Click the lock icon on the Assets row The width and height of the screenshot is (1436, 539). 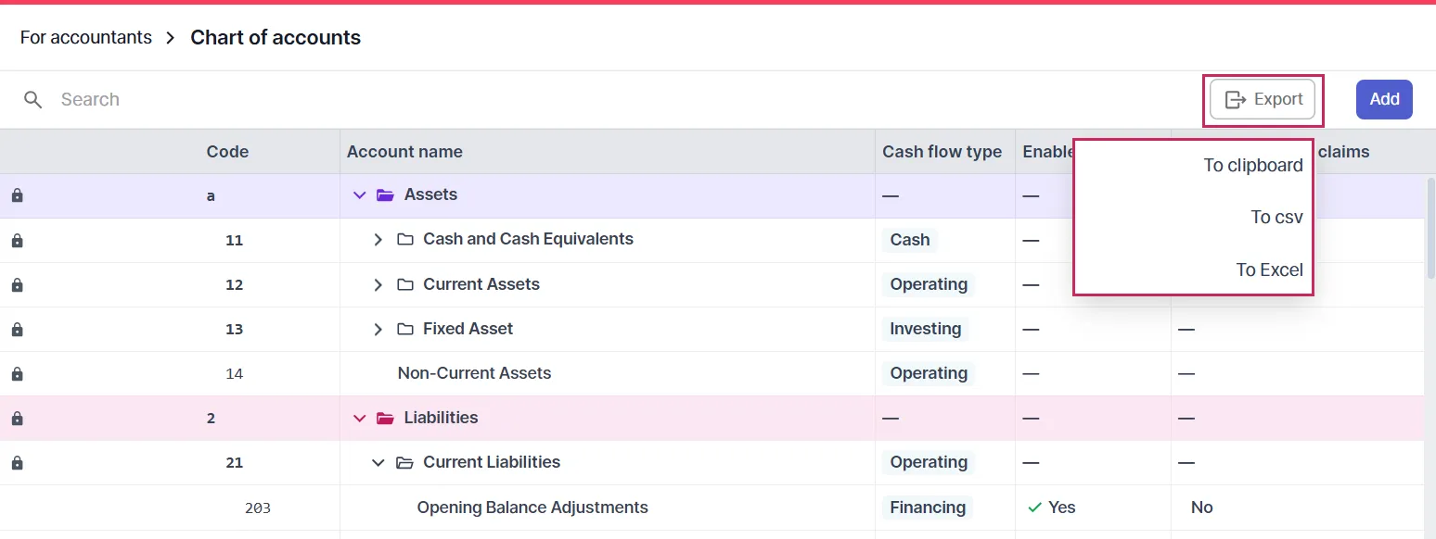coord(16,194)
